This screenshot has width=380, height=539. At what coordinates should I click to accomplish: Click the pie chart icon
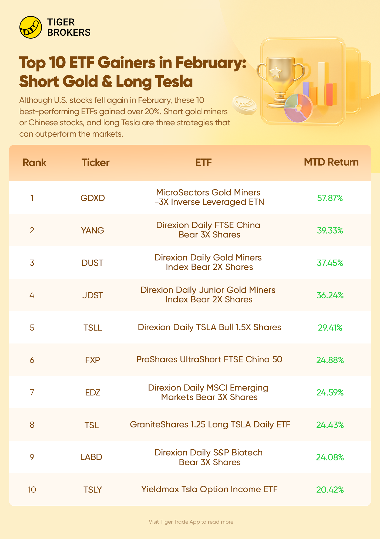coord(298,108)
